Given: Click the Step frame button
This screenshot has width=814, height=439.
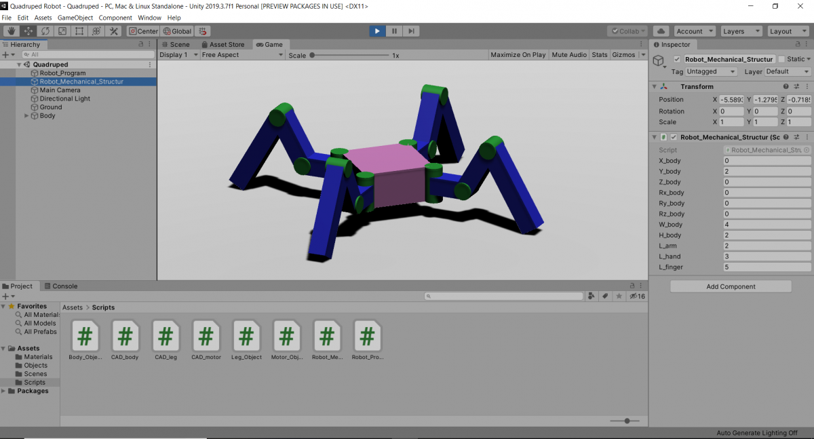Looking at the screenshot, I should [411, 31].
